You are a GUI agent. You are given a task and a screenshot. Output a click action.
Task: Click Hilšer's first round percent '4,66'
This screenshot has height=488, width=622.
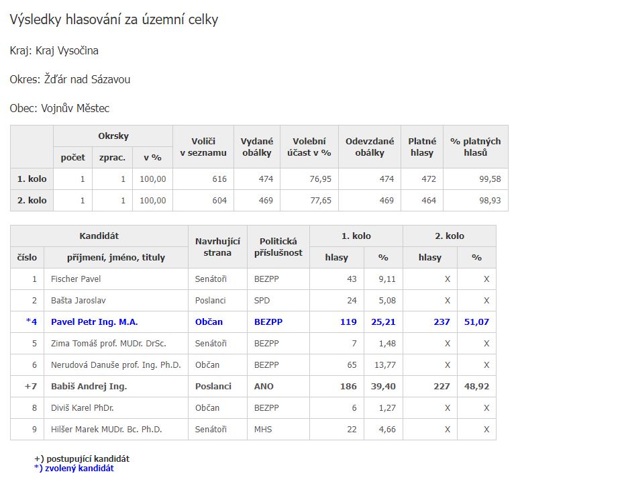coord(386,429)
